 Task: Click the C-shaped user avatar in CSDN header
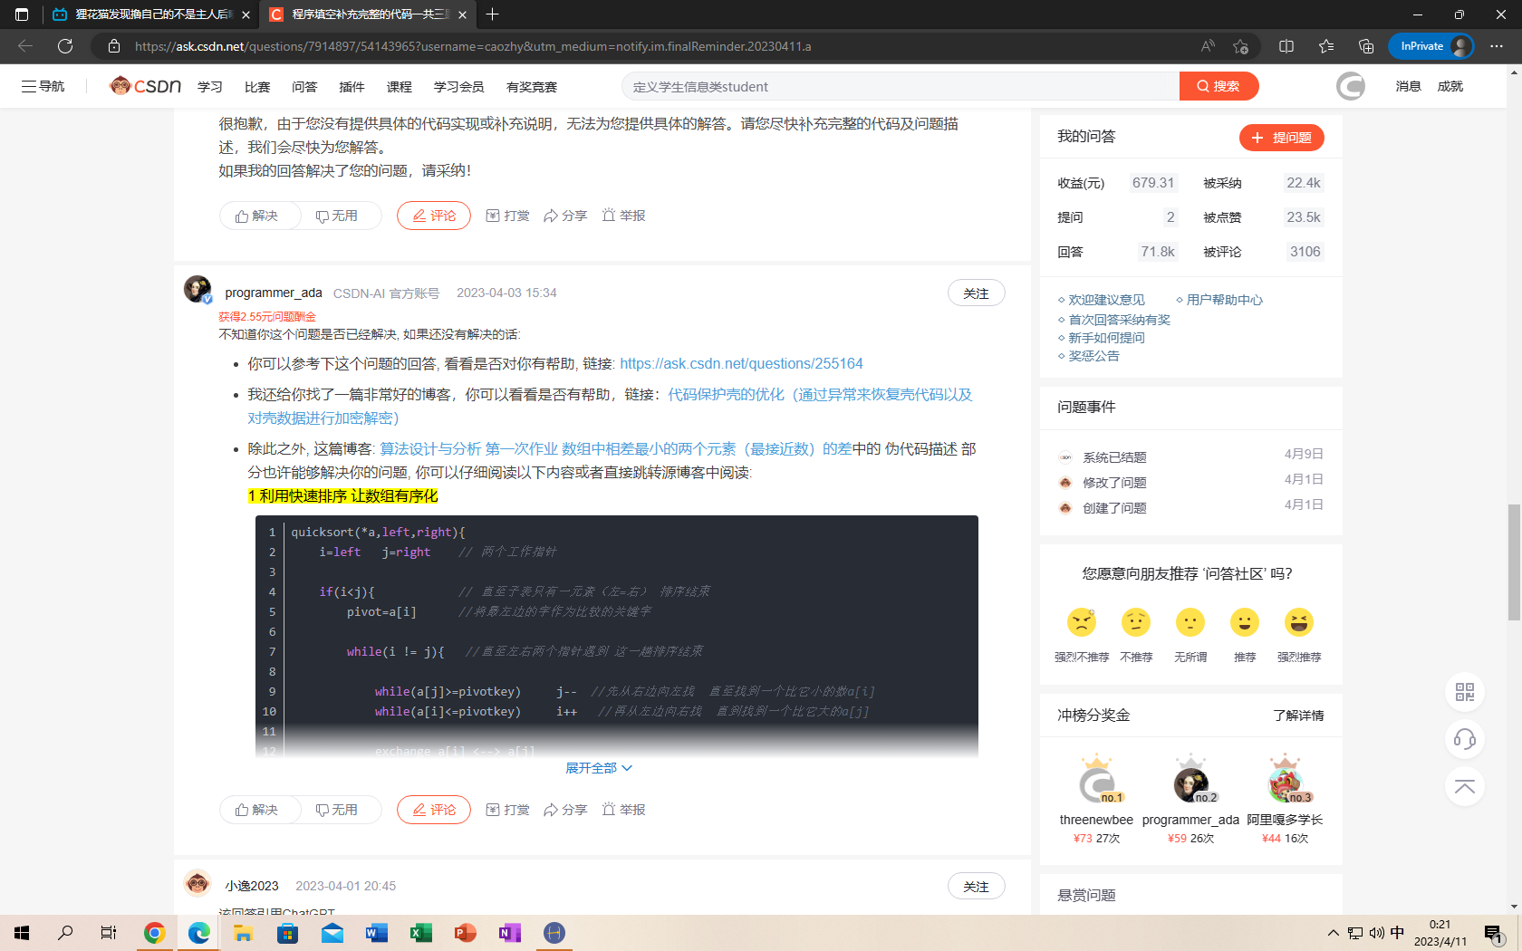(1351, 86)
